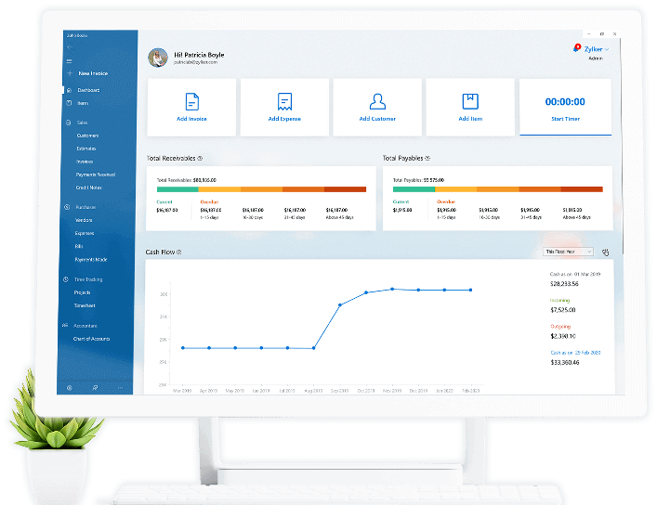Click Patricia Boyle's profile avatar
Screen dimensions: 657x505
pyautogui.click(x=158, y=58)
